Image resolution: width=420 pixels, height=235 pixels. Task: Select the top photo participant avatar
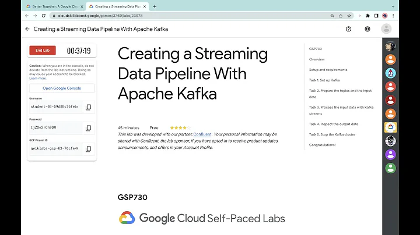(390, 46)
